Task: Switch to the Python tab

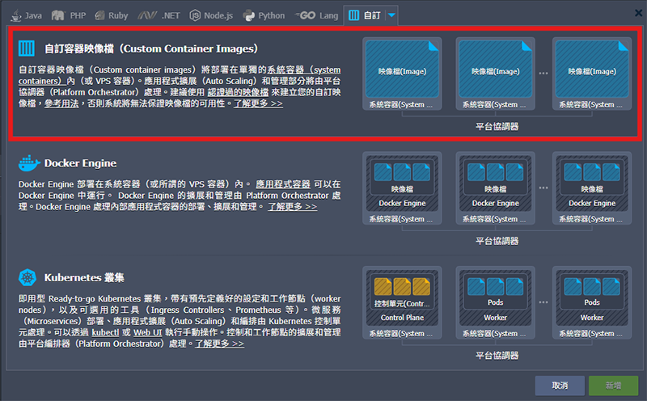Action: (x=264, y=15)
